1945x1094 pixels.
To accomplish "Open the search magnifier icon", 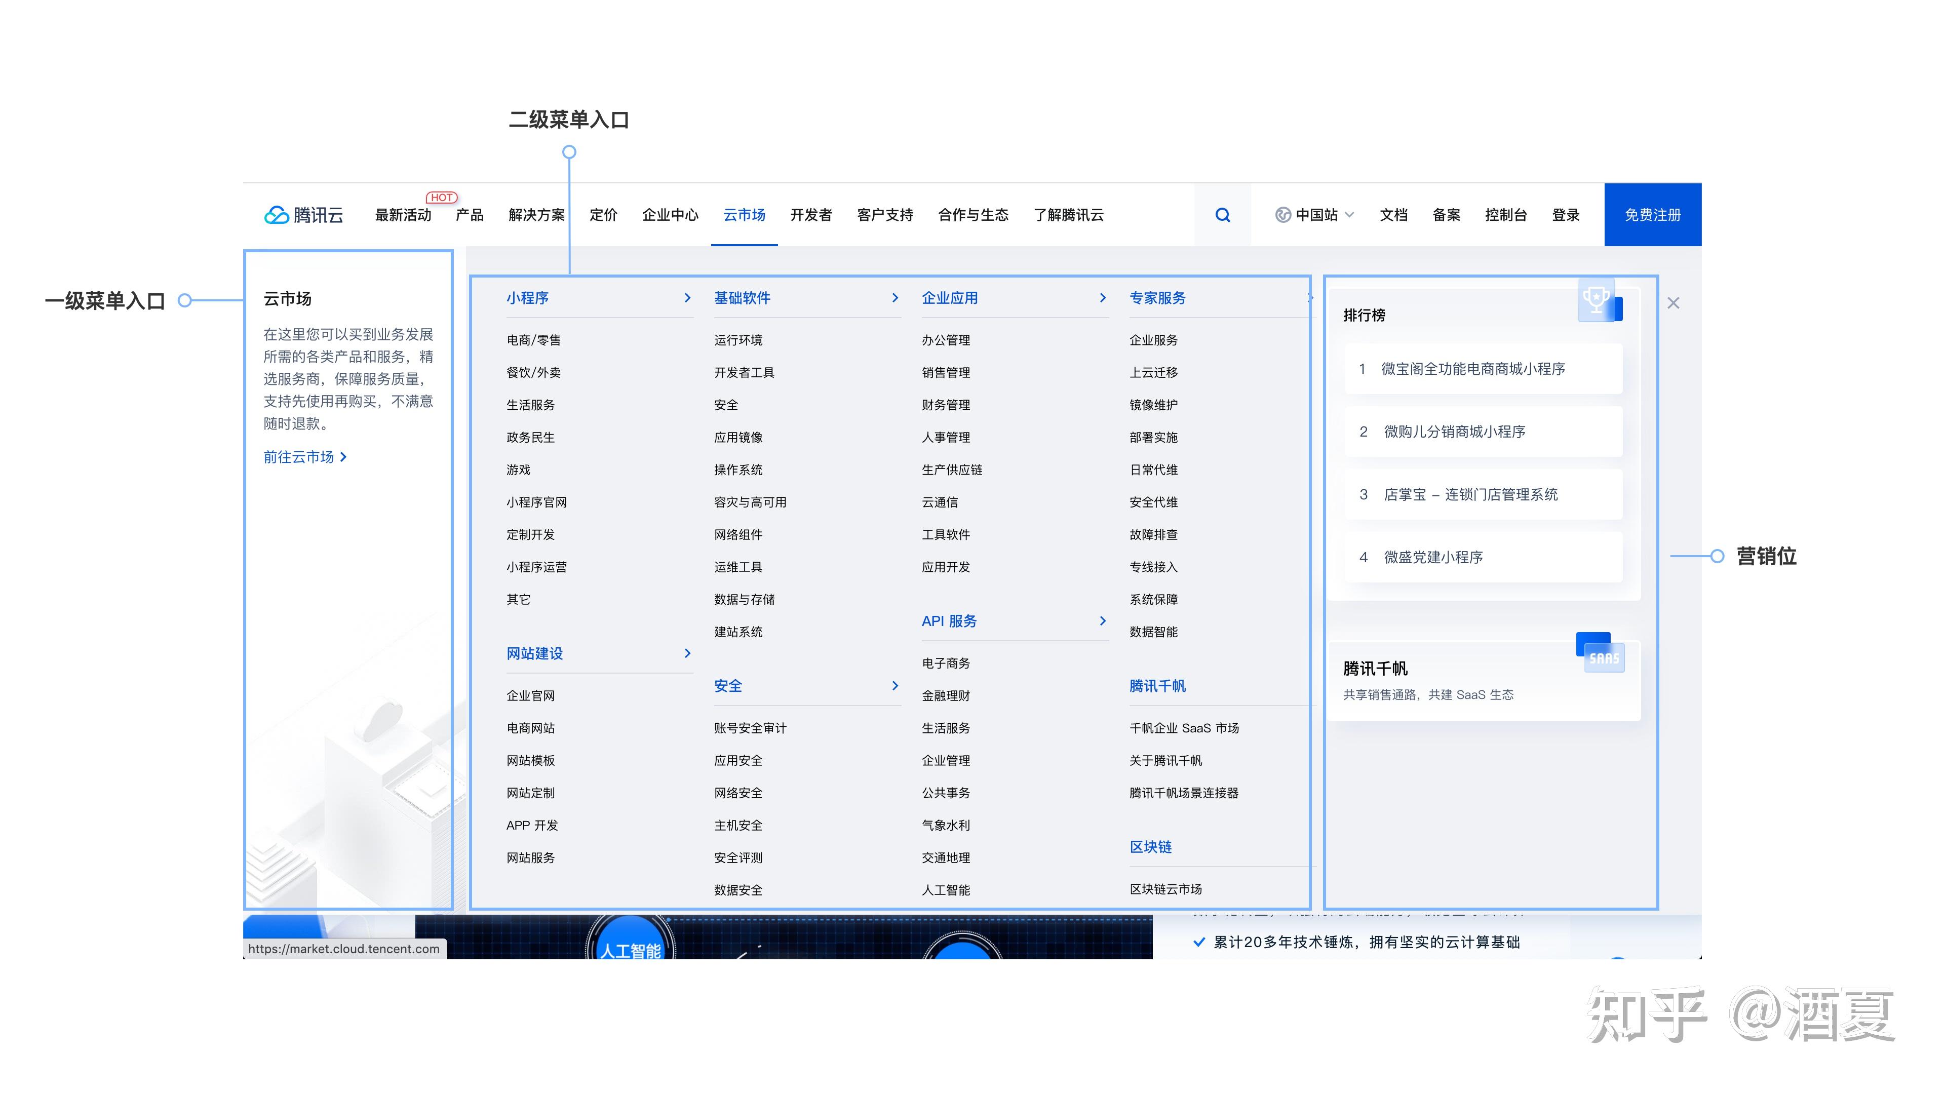I will (1222, 215).
